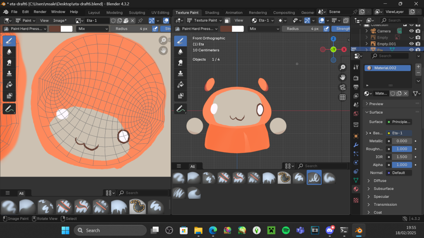Remove the material slot with minus button
424x238 pixels.
click(x=418, y=73)
